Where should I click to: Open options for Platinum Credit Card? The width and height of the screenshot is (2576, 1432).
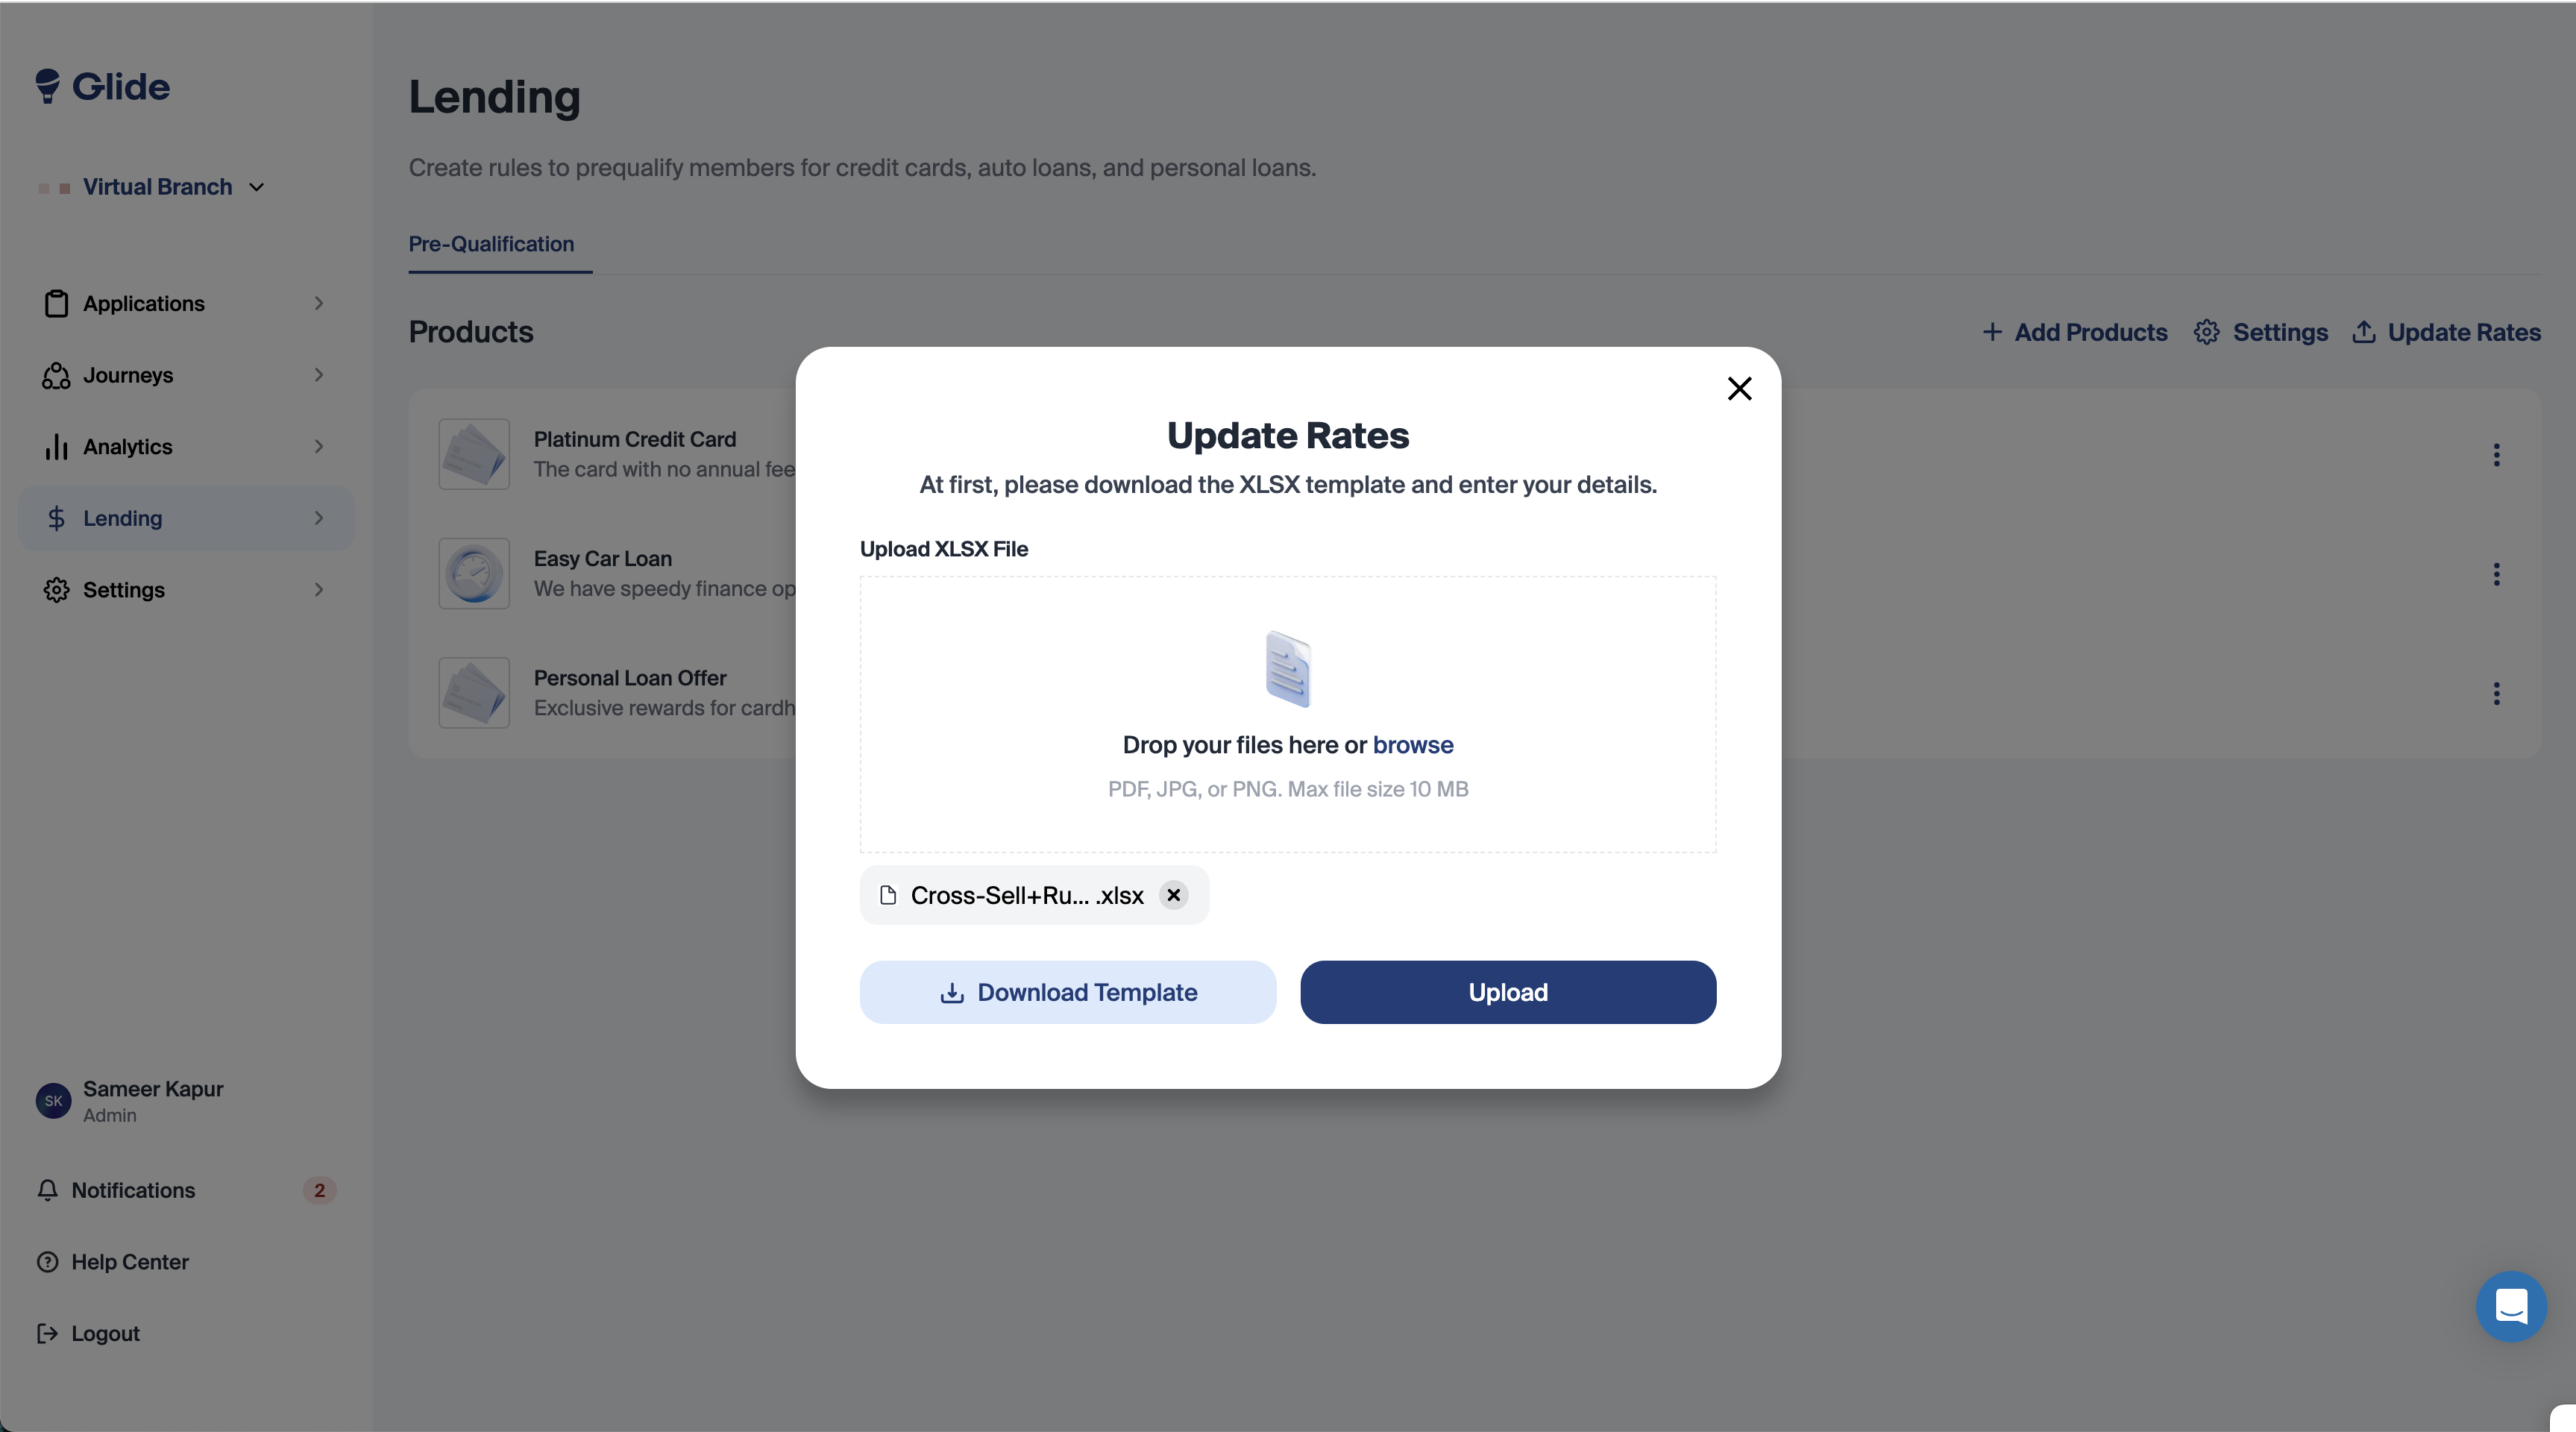pyautogui.click(x=2496, y=455)
